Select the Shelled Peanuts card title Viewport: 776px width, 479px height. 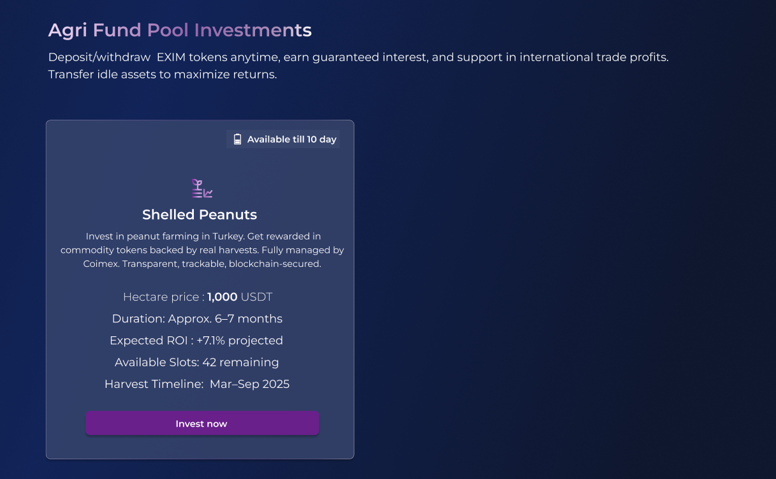coord(200,215)
